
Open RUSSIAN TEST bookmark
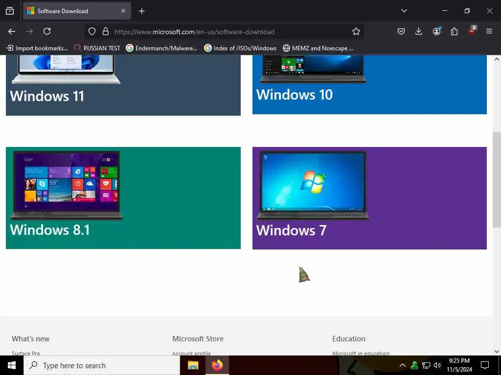point(97,48)
